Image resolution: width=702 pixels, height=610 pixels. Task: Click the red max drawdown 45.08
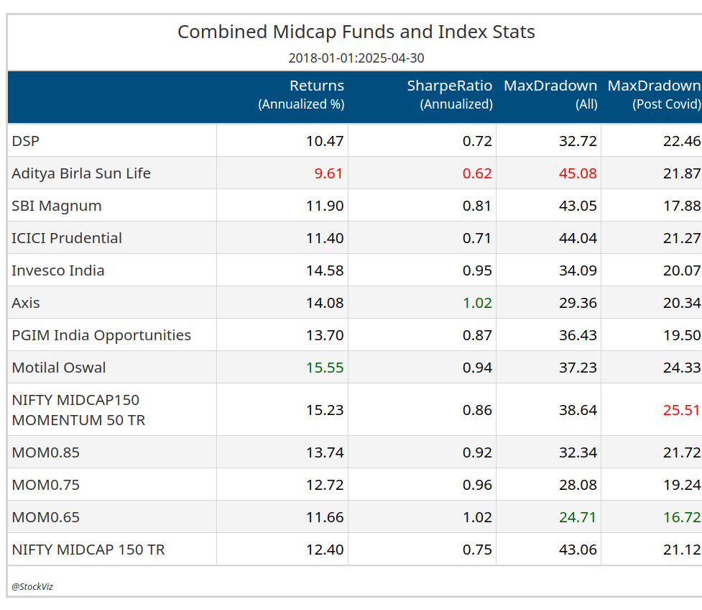(578, 173)
